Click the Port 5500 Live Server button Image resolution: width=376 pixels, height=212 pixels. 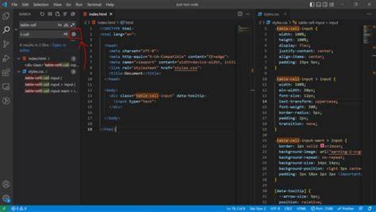[x=322, y=209]
